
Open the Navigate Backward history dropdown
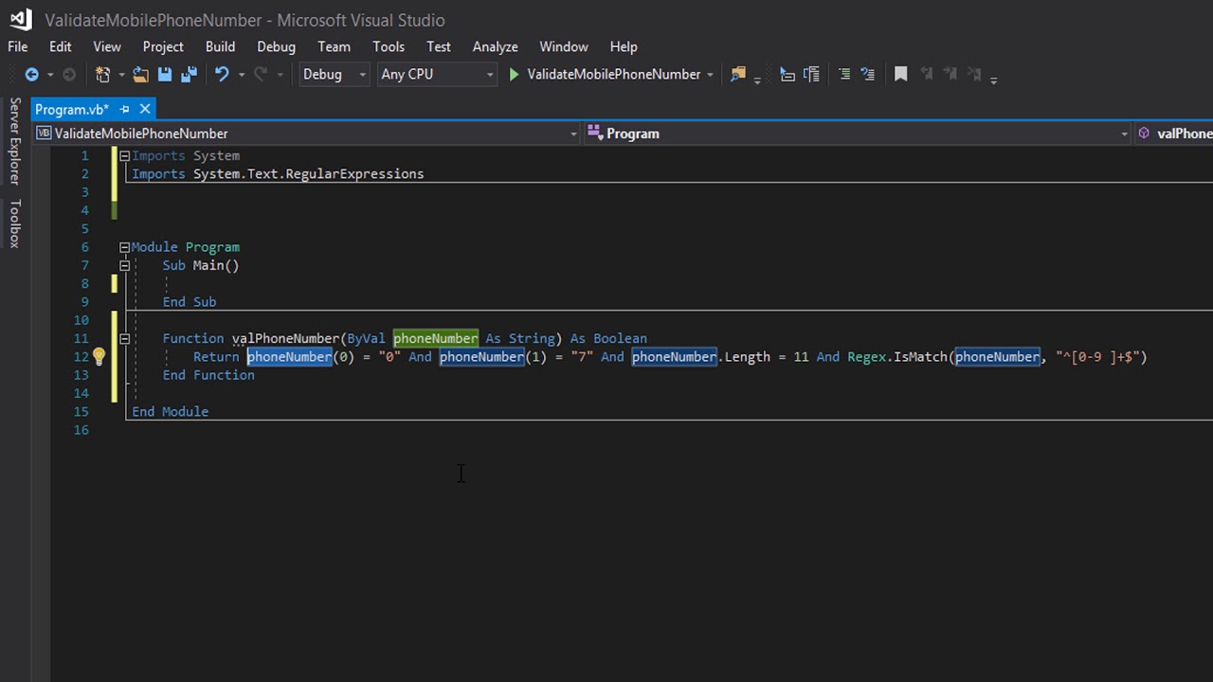coord(51,75)
